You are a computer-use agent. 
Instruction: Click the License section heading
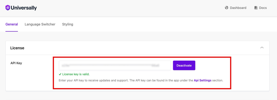coord(17,48)
